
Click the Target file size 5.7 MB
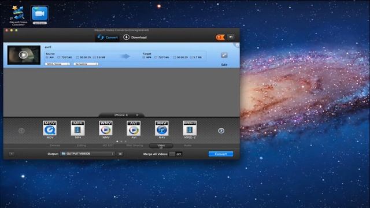[197, 57]
